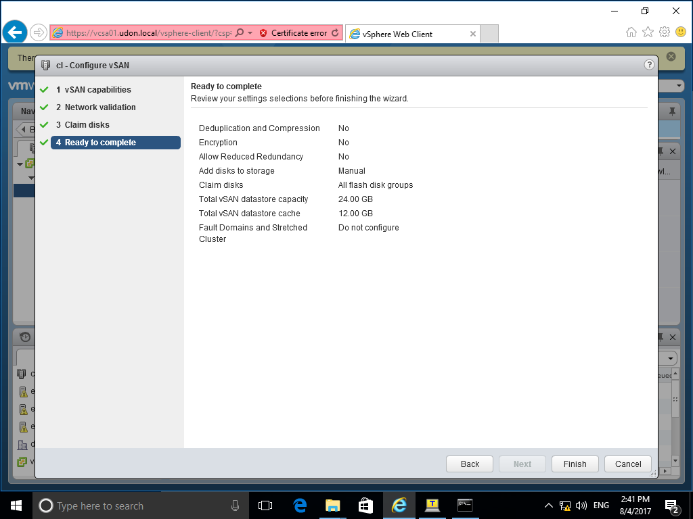
Task: Click the Finish button
Action: click(x=575, y=464)
